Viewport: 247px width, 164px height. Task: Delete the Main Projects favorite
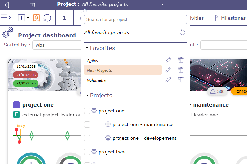click(x=181, y=70)
